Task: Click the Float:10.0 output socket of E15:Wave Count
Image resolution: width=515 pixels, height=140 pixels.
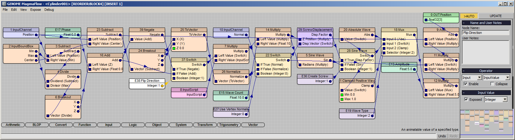Action: pyautogui.click(x=246, y=98)
